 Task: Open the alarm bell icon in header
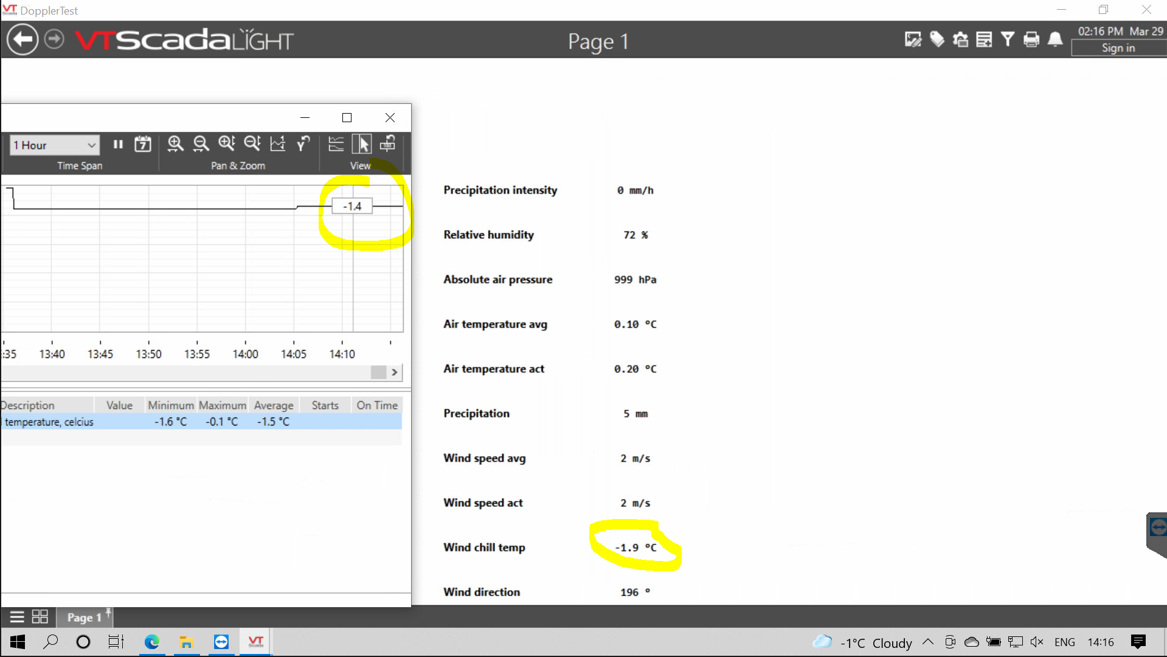[1055, 40]
